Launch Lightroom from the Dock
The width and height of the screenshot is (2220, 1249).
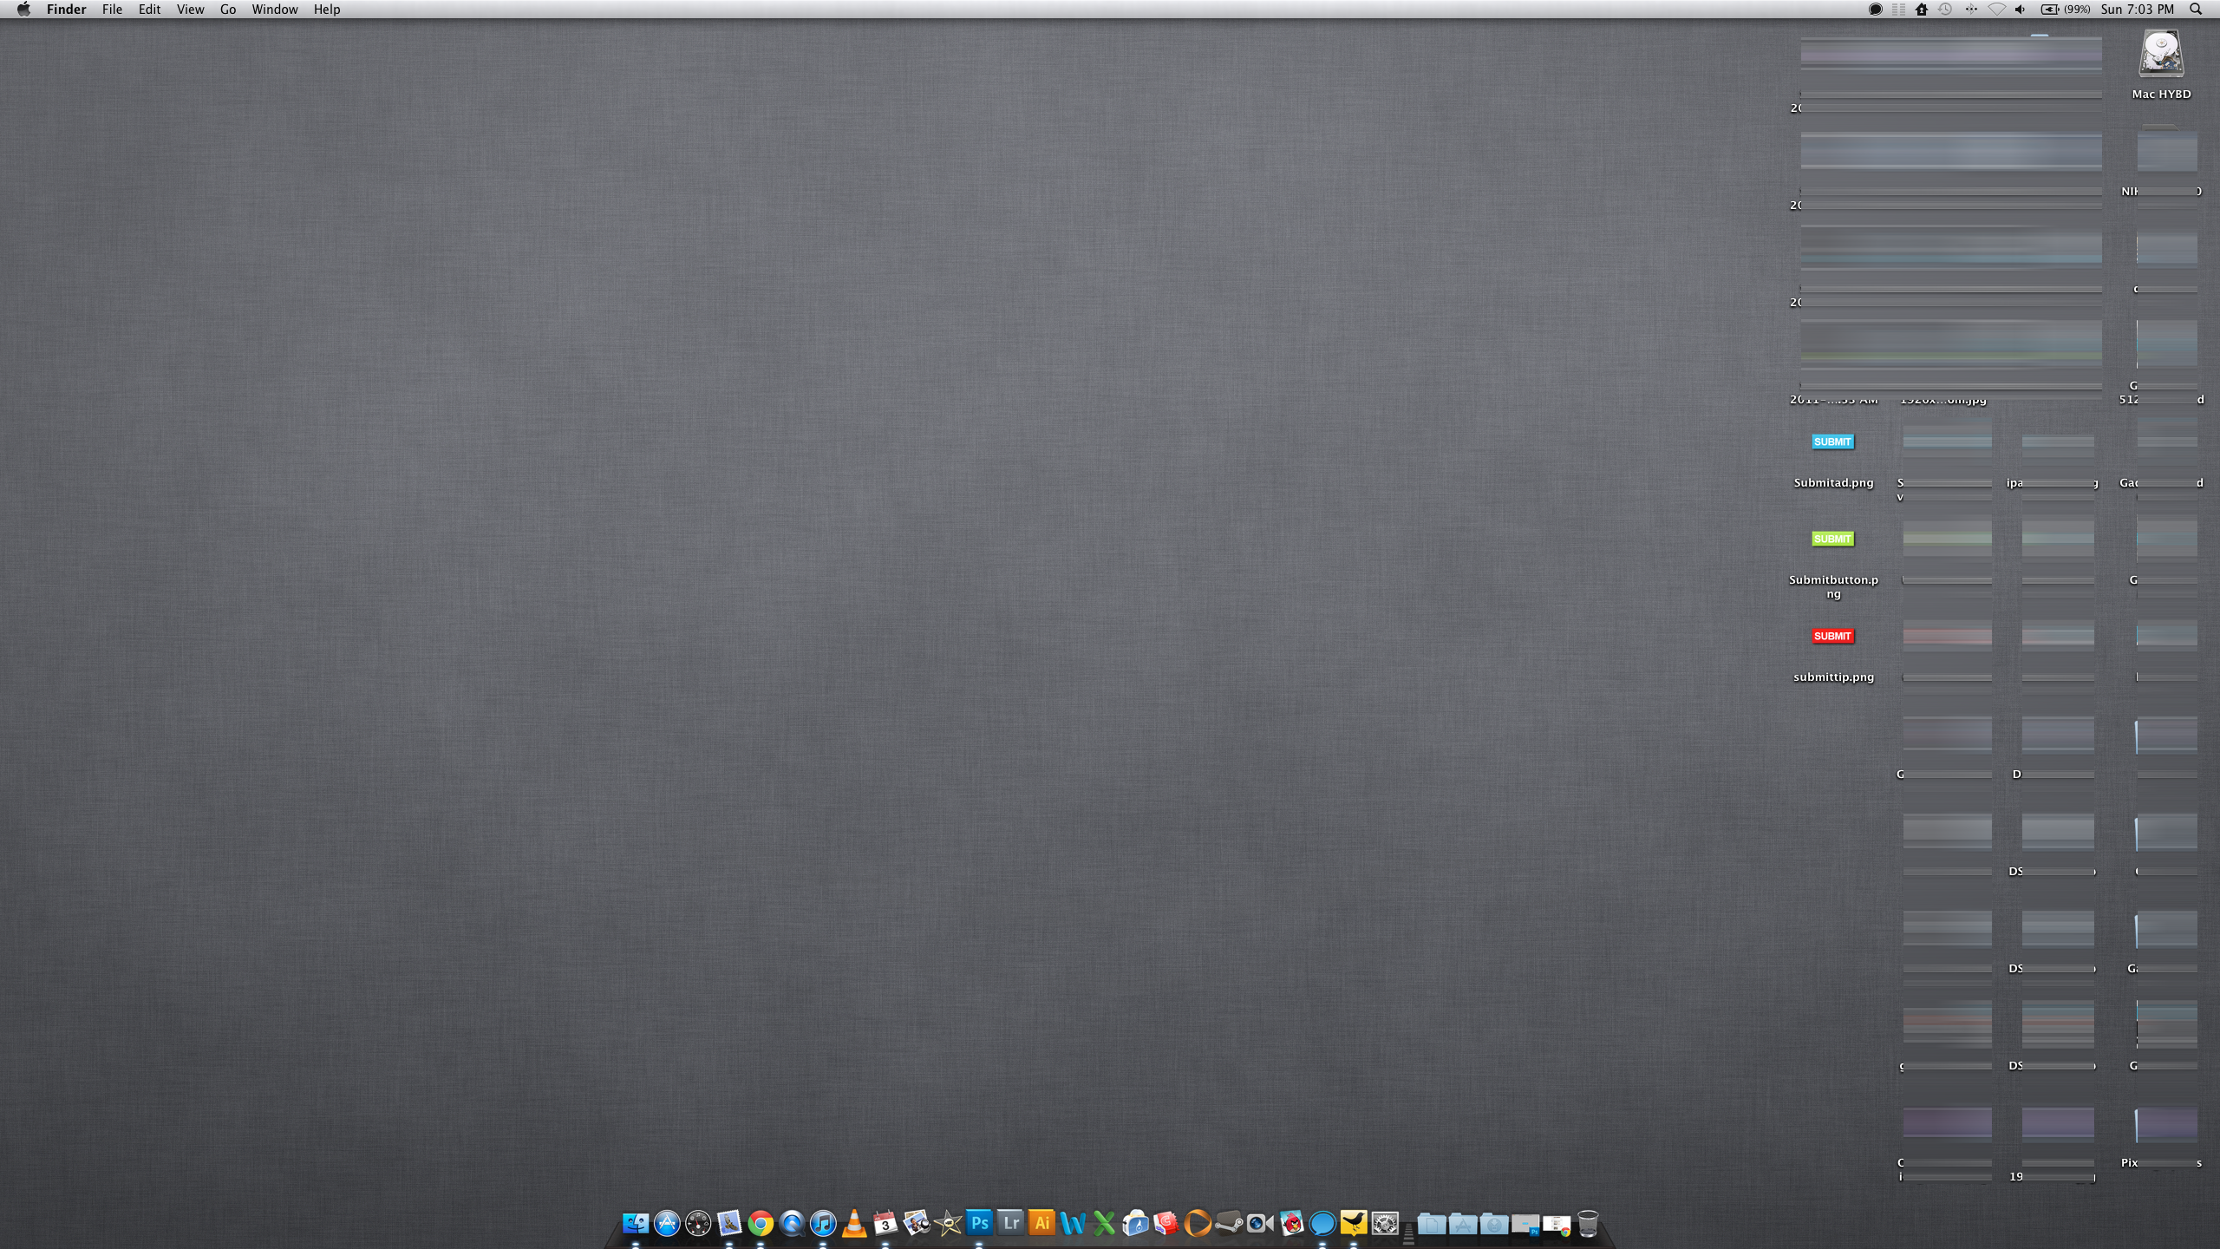coord(1010,1223)
